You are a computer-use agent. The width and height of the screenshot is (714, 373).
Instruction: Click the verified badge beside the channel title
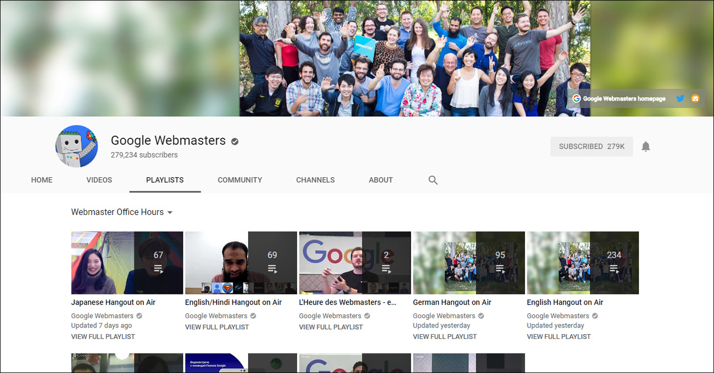(235, 142)
